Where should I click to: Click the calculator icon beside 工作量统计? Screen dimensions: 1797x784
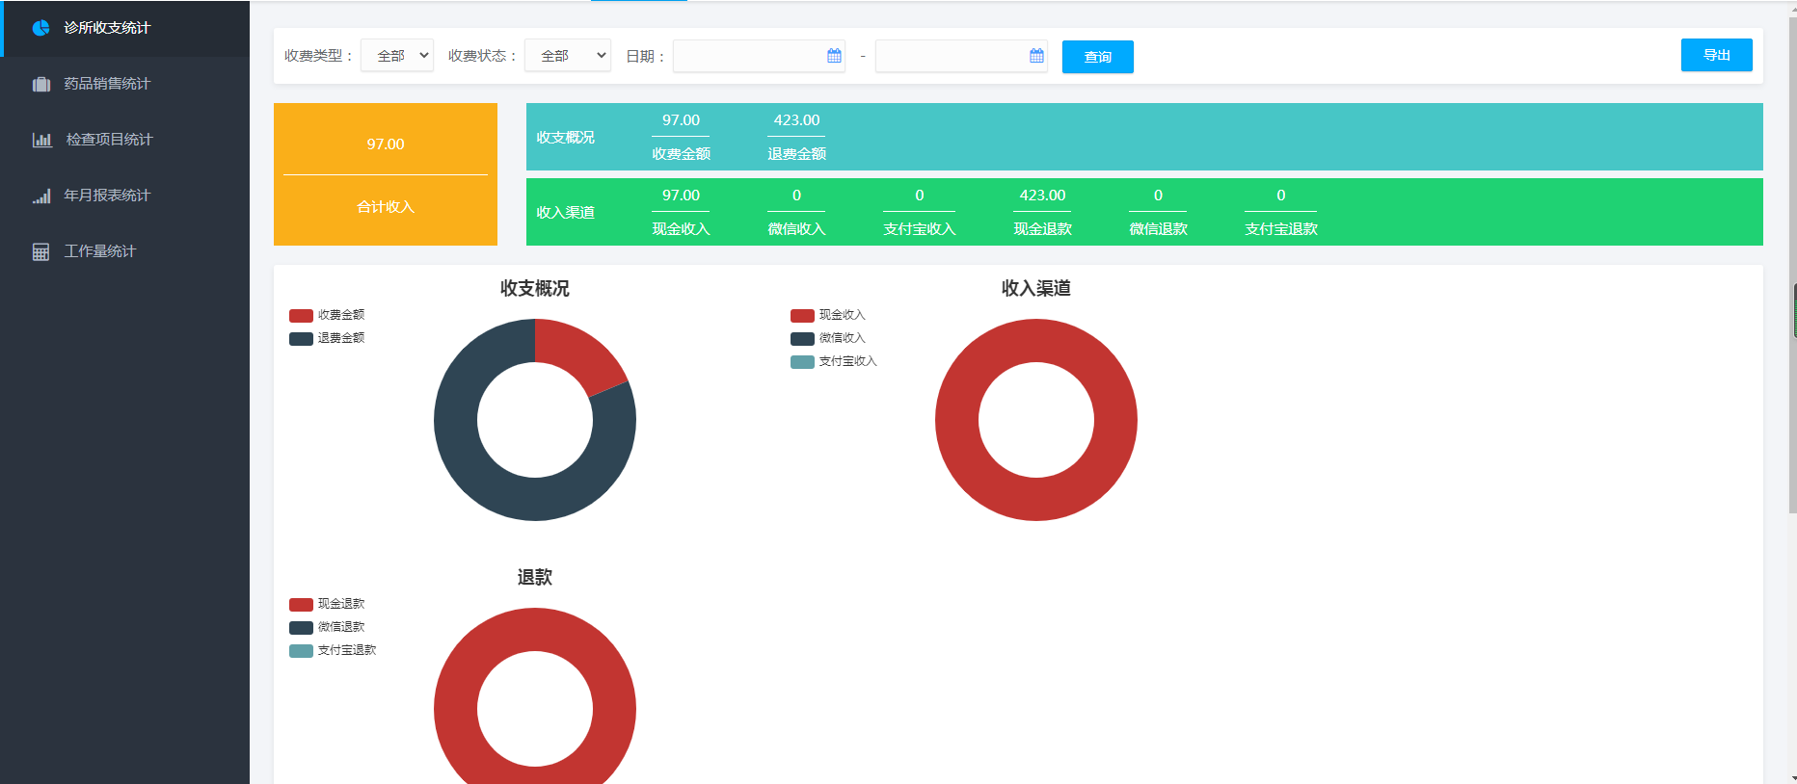click(x=40, y=251)
